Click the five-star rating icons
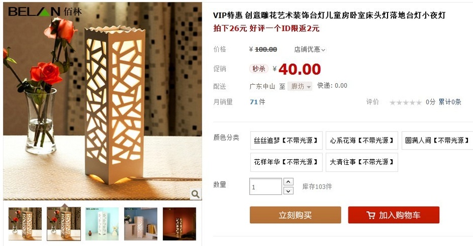 click(x=405, y=102)
